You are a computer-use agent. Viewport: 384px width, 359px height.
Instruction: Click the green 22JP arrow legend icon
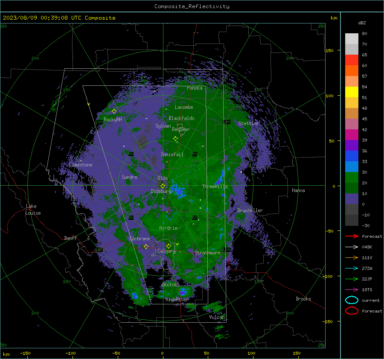(352, 279)
